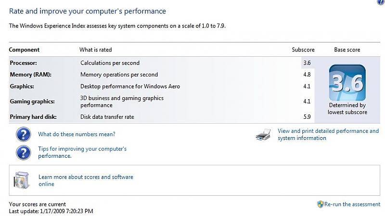Click the Subscore column header
This screenshot has height=216, width=385.
click(303, 50)
